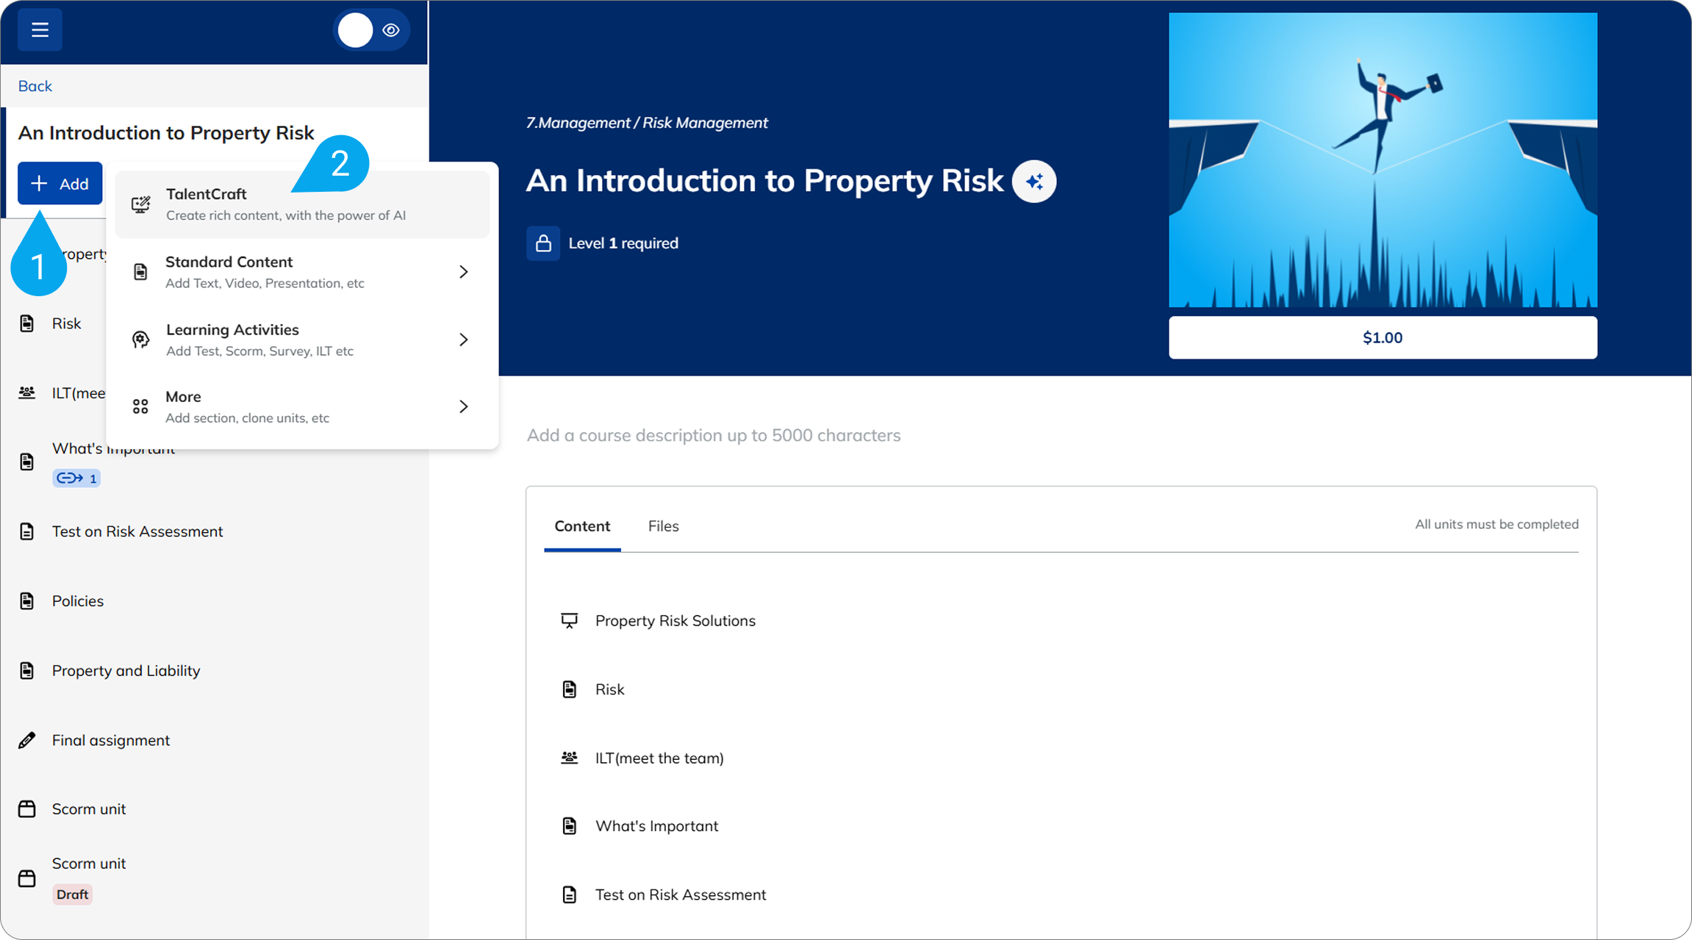Click the Scorm unit box icon with Draft
Viewport: 1692px width, 940px height.
pyautogui.click(x=27, y=878)
